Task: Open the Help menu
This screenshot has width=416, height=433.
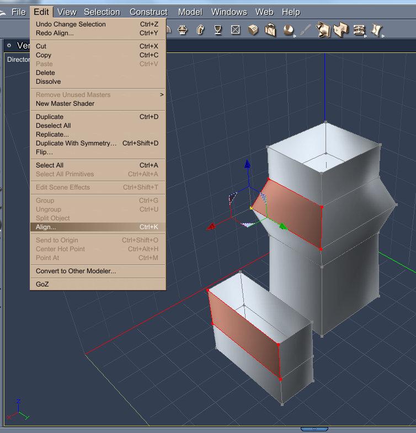Action: coord(291,12)
